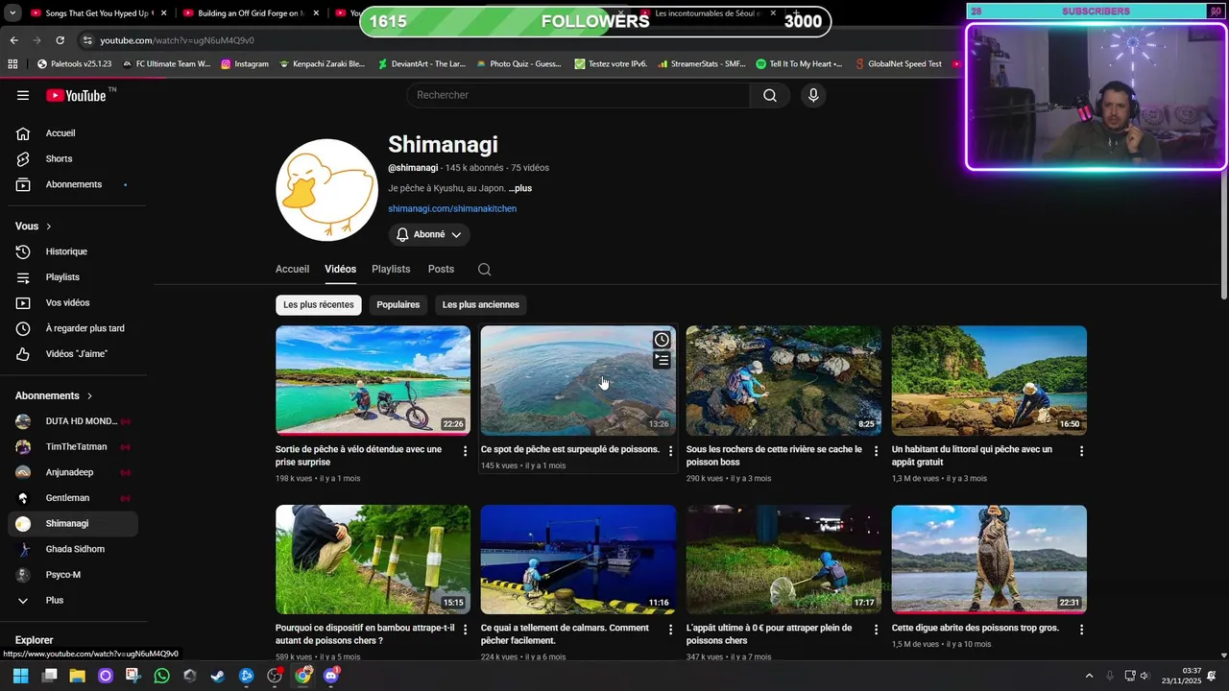This screenshot has height=691, width=1229.
Task: Open the Windows Start menu
Action: pyautogui.click(x=20, y=676)
